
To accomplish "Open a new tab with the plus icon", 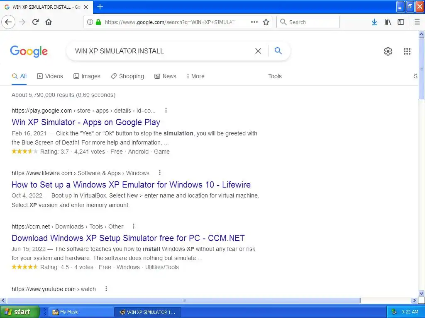I will [100, 7].
